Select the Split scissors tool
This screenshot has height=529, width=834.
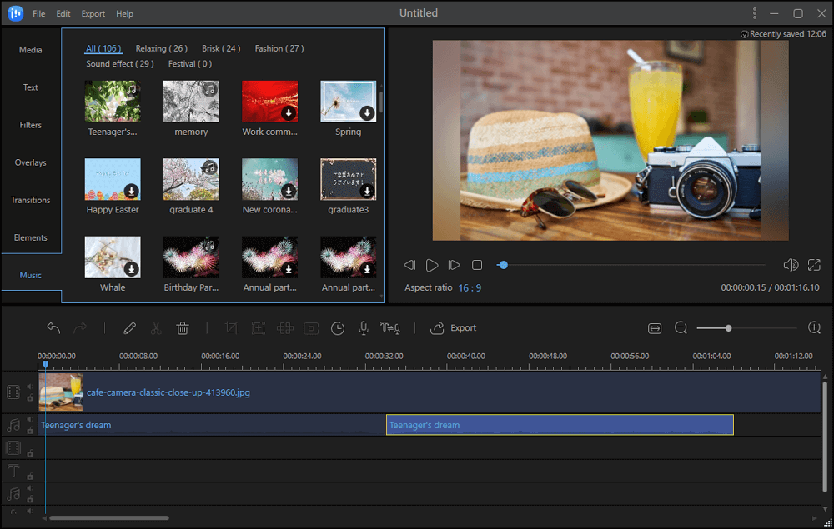(156, 328)
